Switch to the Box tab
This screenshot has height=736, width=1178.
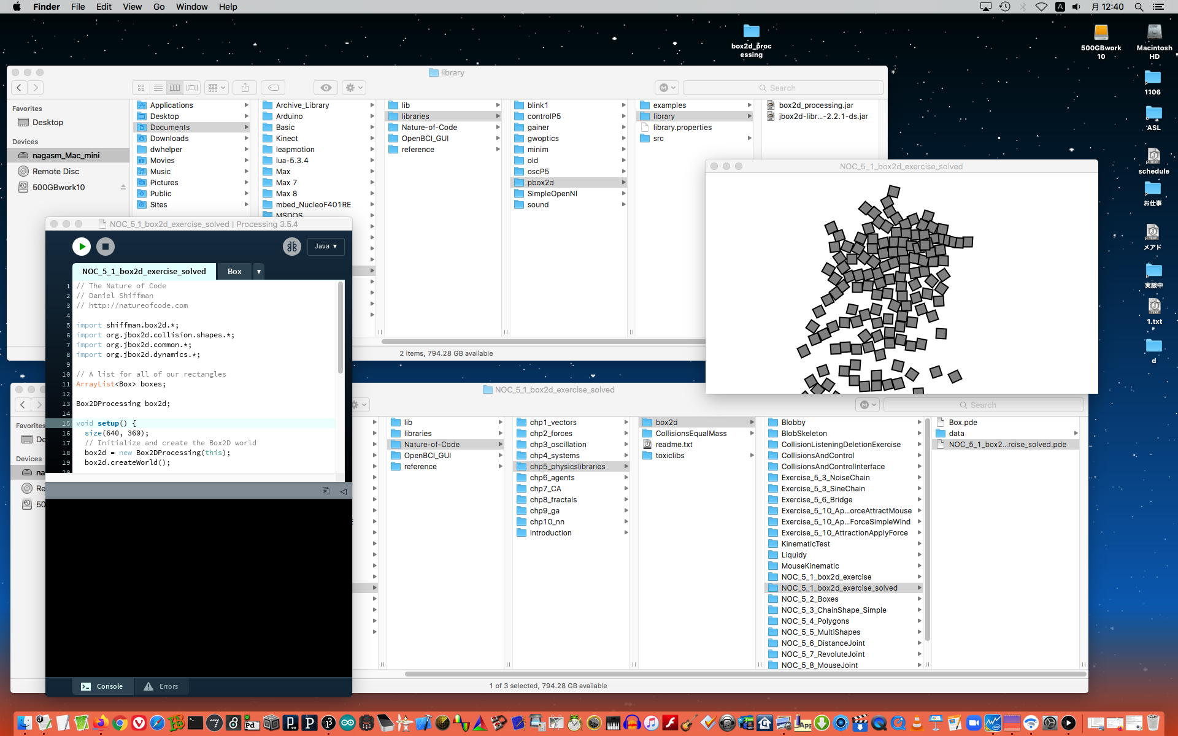[x=234, y=271]
